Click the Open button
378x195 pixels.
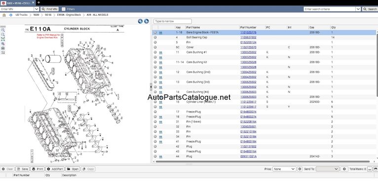[x=73, y=169]
